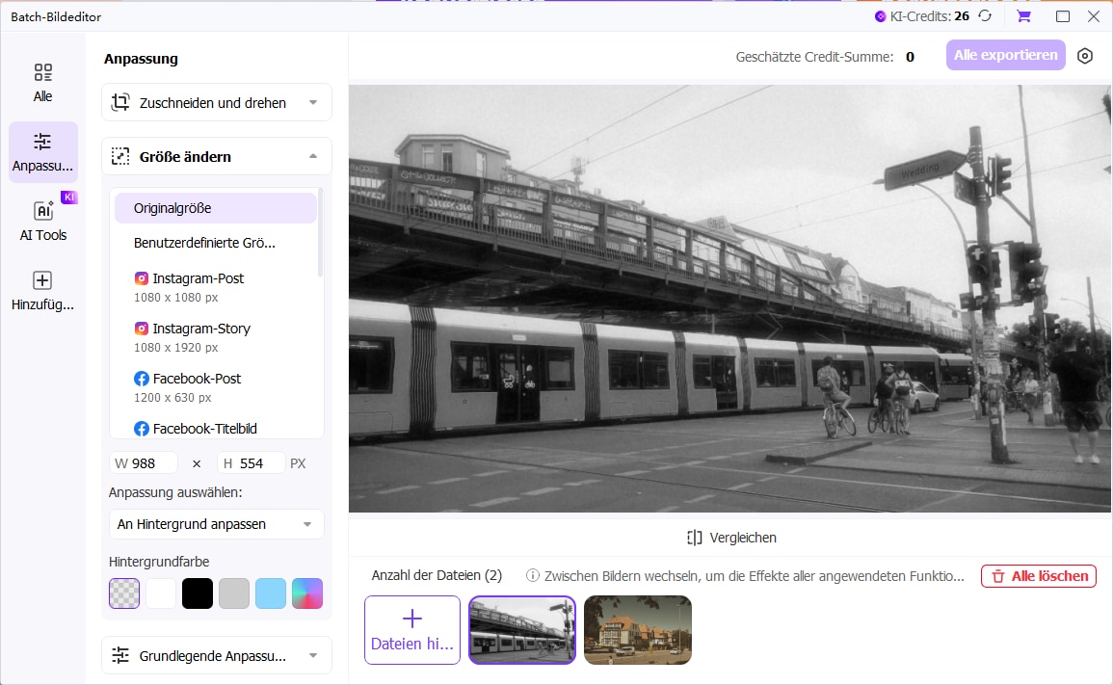Click the Anpassung panel heading
The image size is (1113, 685).
point(141,59)
